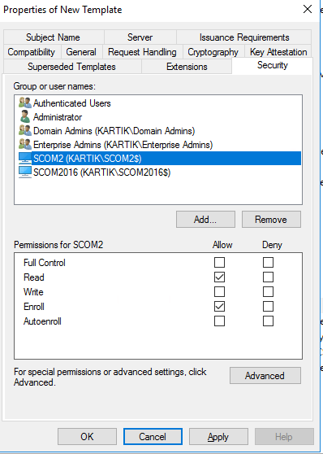Viewport: 323px width, 454px height.
Task: Check Deny for Full Control
Action: [x=268, y=263]
